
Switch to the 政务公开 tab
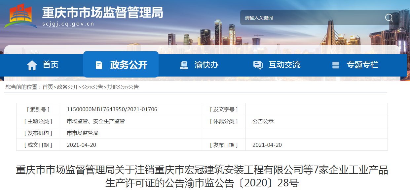click(x=129, y=65)
